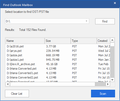Click the Total 152 Files Found text

33,30
